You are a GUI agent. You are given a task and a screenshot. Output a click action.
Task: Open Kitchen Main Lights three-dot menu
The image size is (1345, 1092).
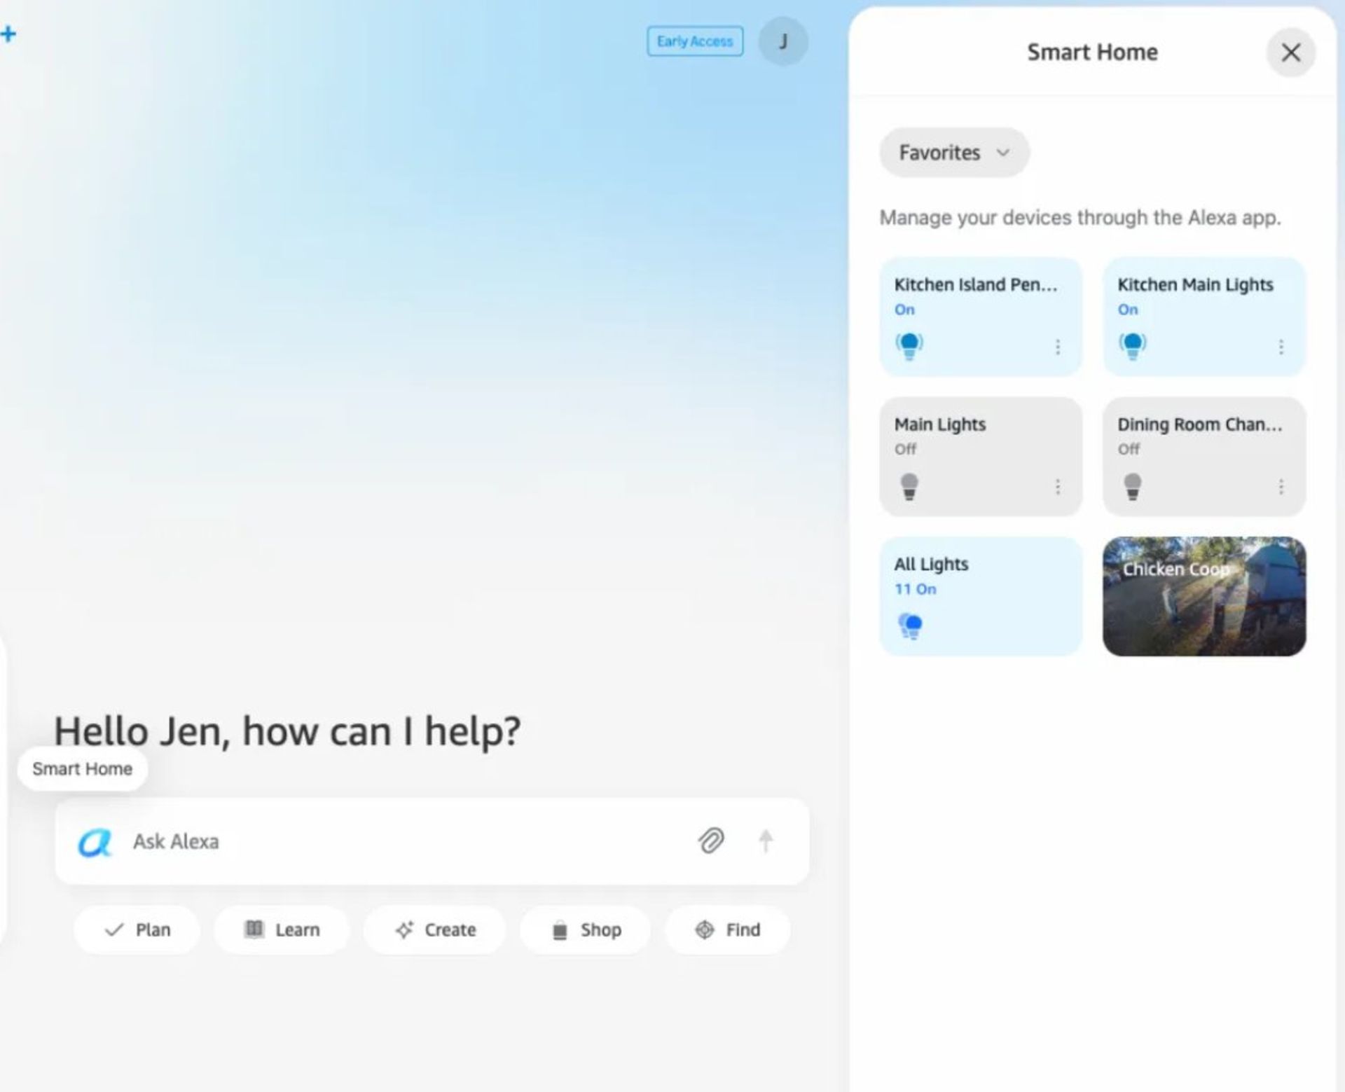(1281, 347)
